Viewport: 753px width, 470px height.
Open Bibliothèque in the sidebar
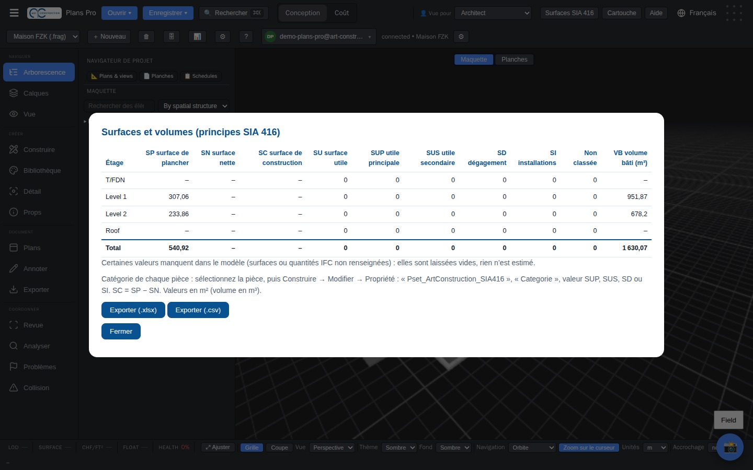coord(39,171)
